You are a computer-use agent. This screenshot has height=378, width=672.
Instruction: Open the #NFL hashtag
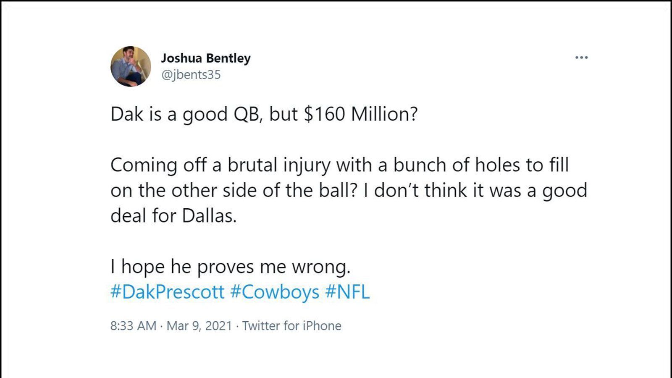coord(347,292)
